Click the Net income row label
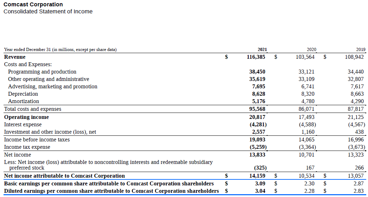Image resolution: width=368 pixels, height=197 pixels. coord(17,155)
